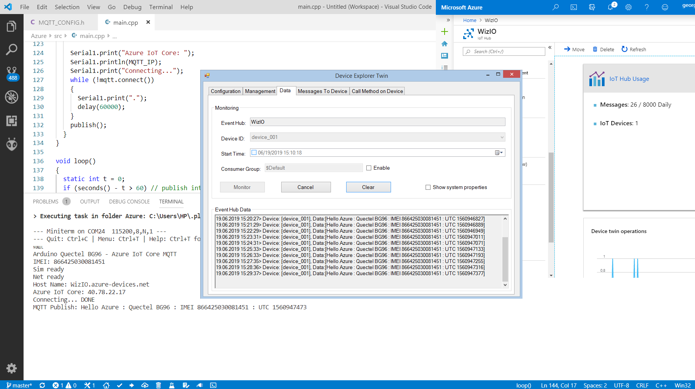Click Refresh in the Azure toolbar
695x389 pixels.
pos(633,49)
